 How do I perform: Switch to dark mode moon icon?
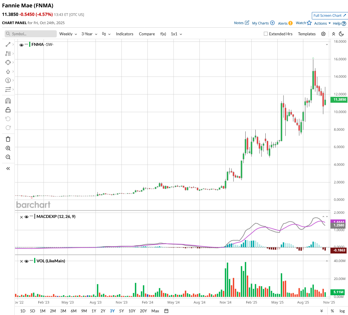pyautogui.click(x=341, y=34)
